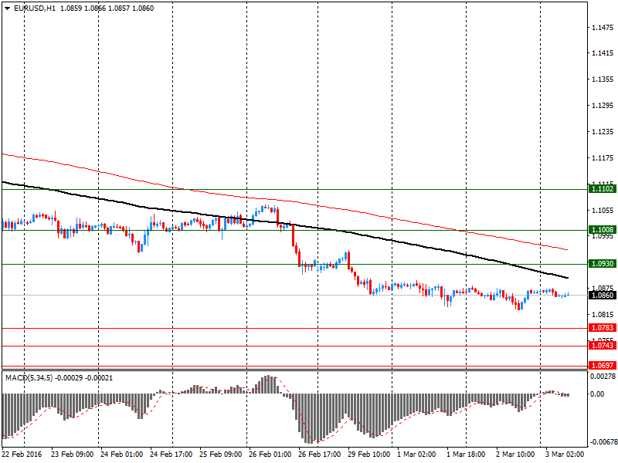Open the EURUSD chart dropdown triangle

point(8,8)
